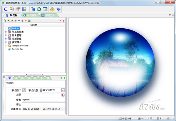Viewport: 176px width, 121px height.
Task: Click the red down arrow tree icon
Action: pos(26,21)
